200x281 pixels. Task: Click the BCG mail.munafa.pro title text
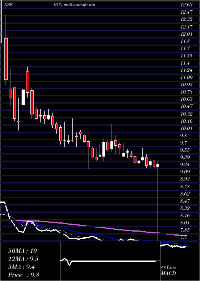74,5
